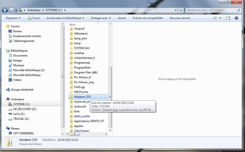The image size is (245, 152).
Task: Open Téléchargements in Favoris
Action: [x=24, y=41]
